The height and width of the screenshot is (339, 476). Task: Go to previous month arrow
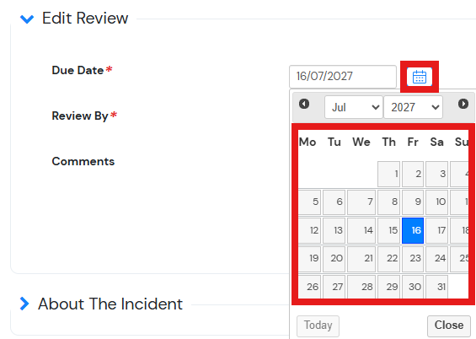pos(304,104)
